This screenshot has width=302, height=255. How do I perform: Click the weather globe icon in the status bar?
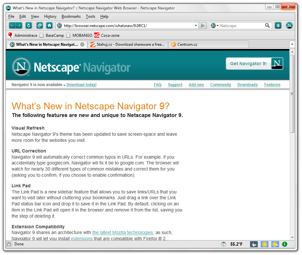pos(223,244)
